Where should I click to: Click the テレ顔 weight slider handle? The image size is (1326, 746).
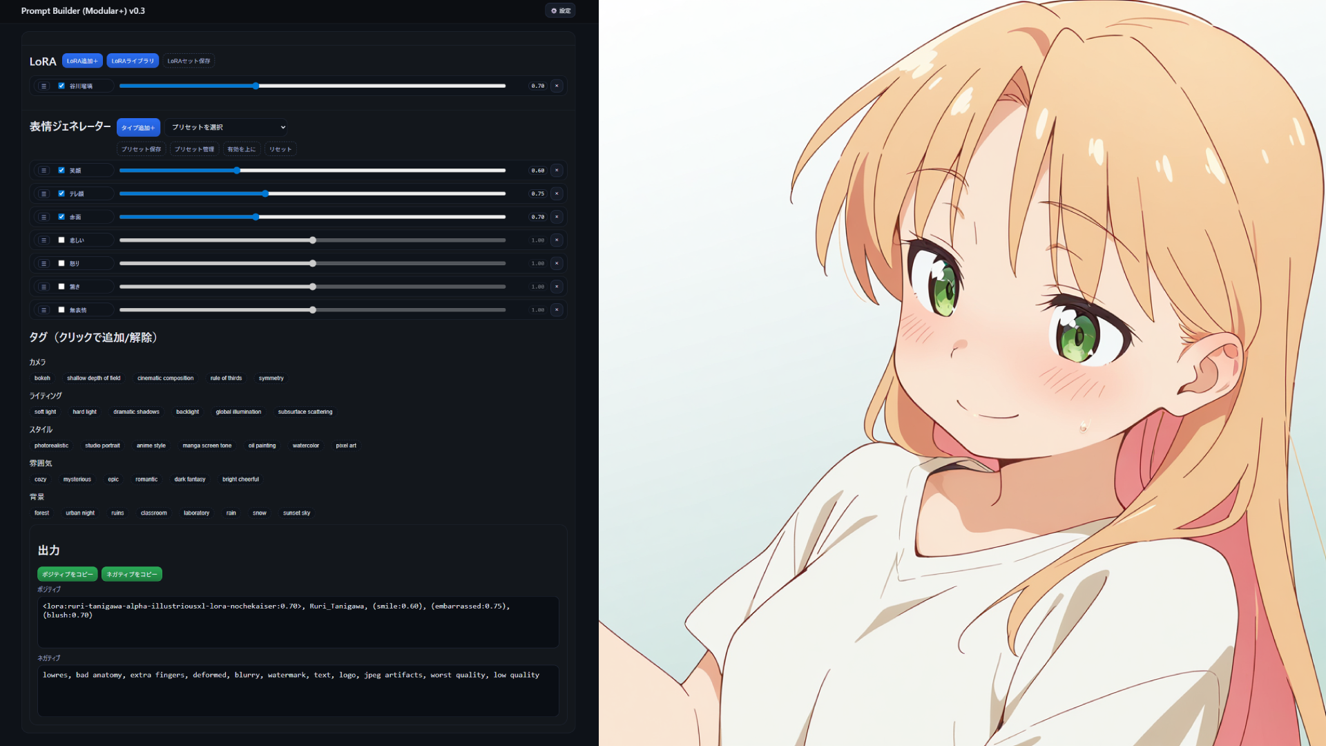tap(265, 193)
